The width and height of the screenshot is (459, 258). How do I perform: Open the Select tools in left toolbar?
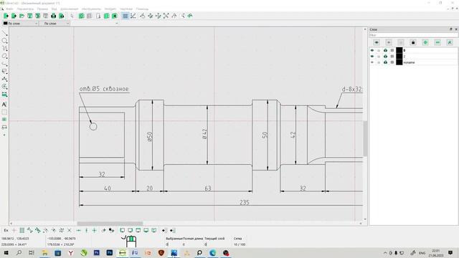(4, 72)
